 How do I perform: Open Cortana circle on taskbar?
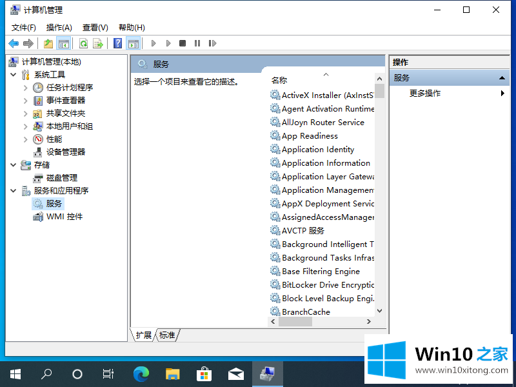tap(77, 374)
